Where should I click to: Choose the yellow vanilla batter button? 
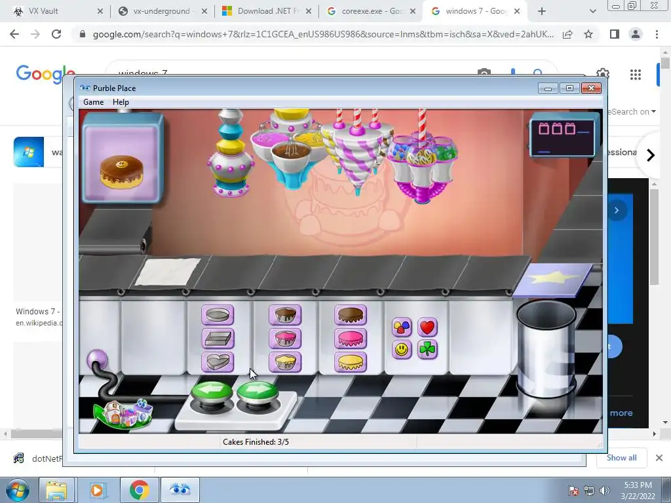pyautogui.click(x=285, y=362)
